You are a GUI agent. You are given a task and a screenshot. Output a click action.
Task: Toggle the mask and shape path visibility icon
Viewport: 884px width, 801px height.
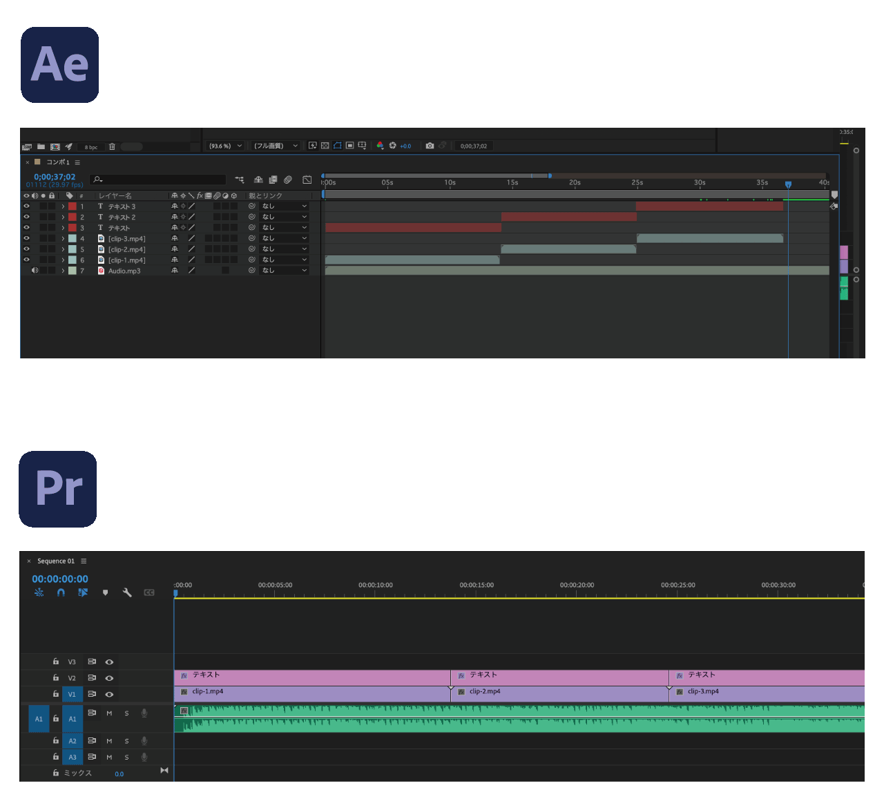click(x=338, y=146)
